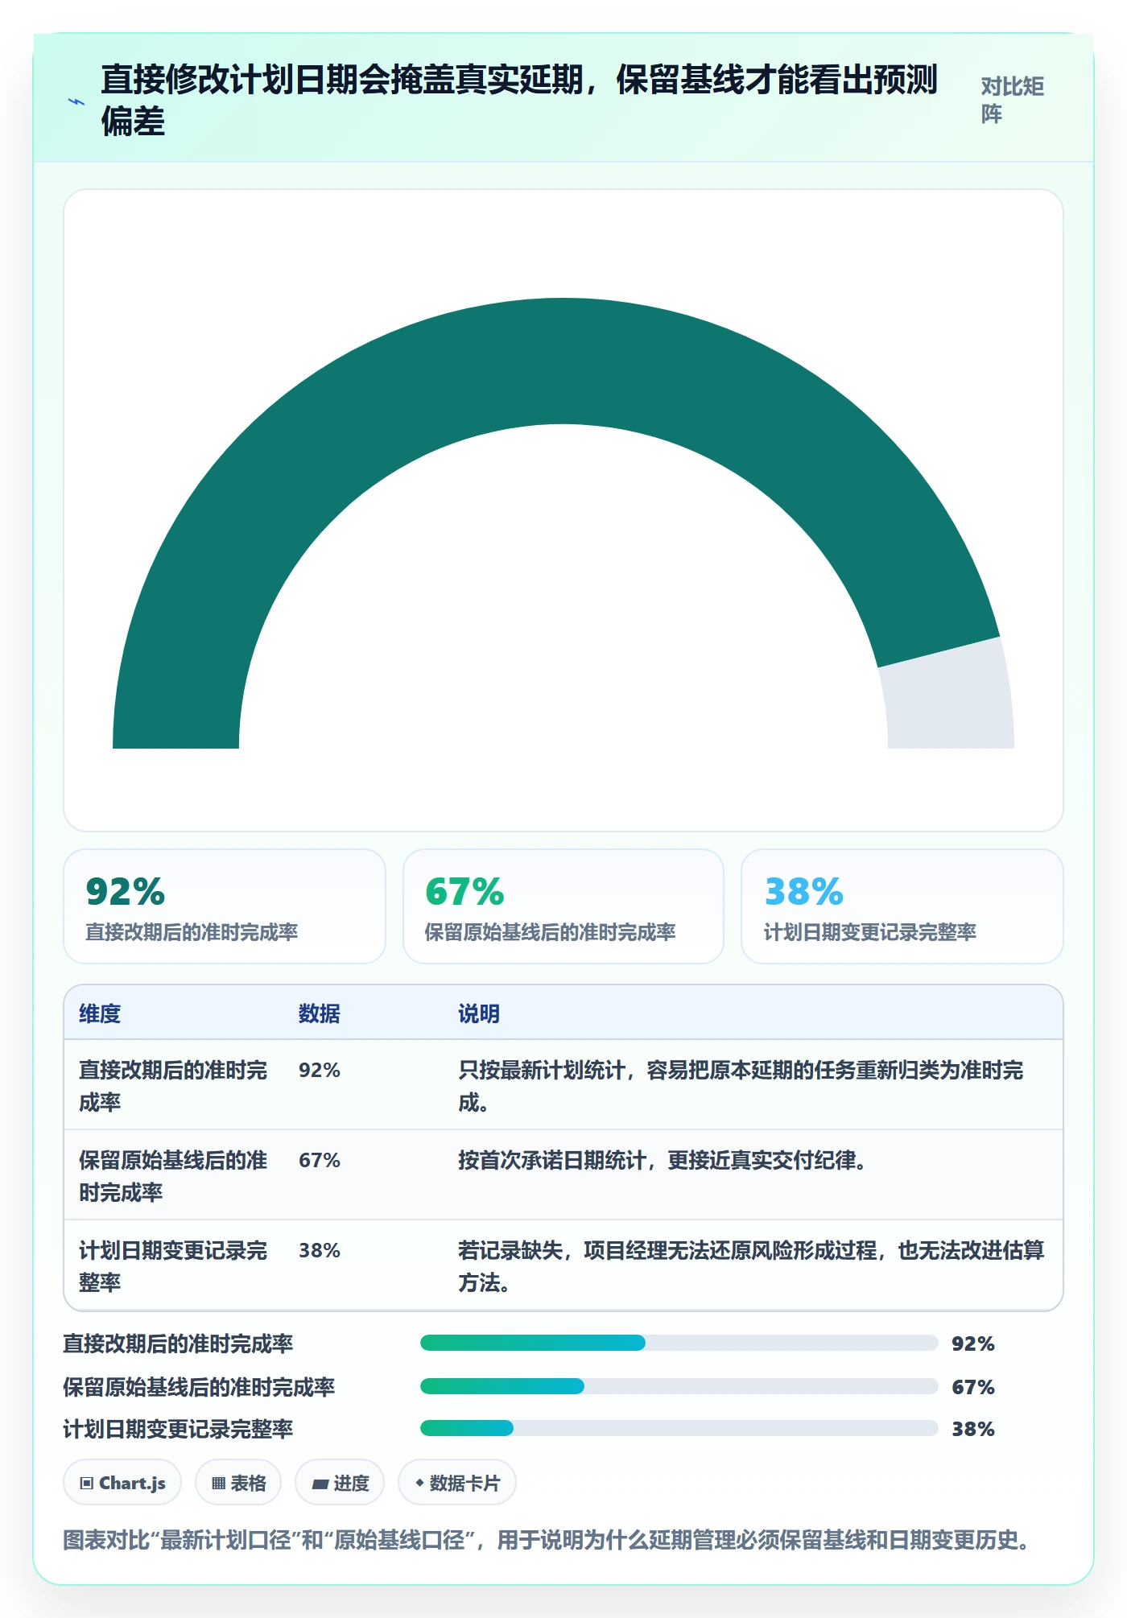Select the 数据卡片 tag chip
Screen dimensions: 1127x1618
pyautogui.click(x=457, y=1483)
